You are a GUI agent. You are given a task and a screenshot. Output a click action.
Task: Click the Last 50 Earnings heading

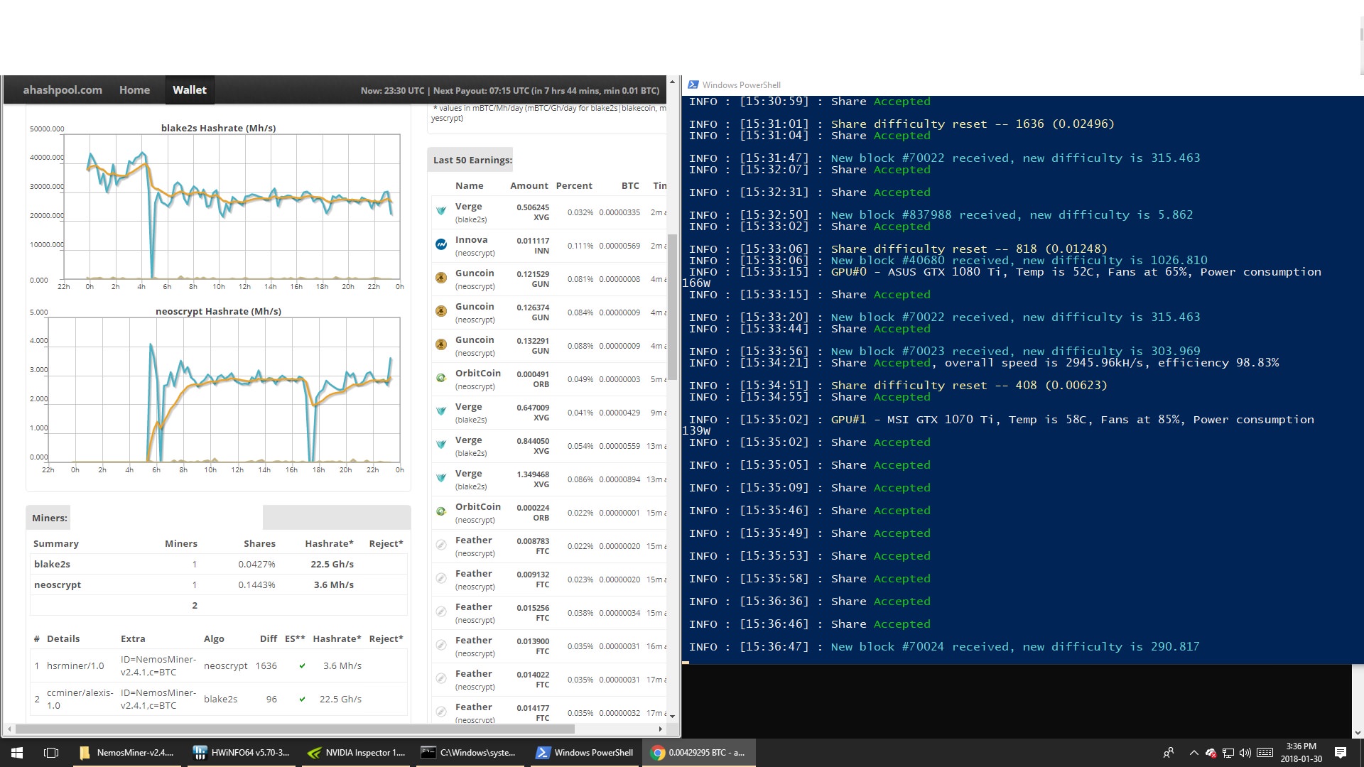(x=472, y=160)
